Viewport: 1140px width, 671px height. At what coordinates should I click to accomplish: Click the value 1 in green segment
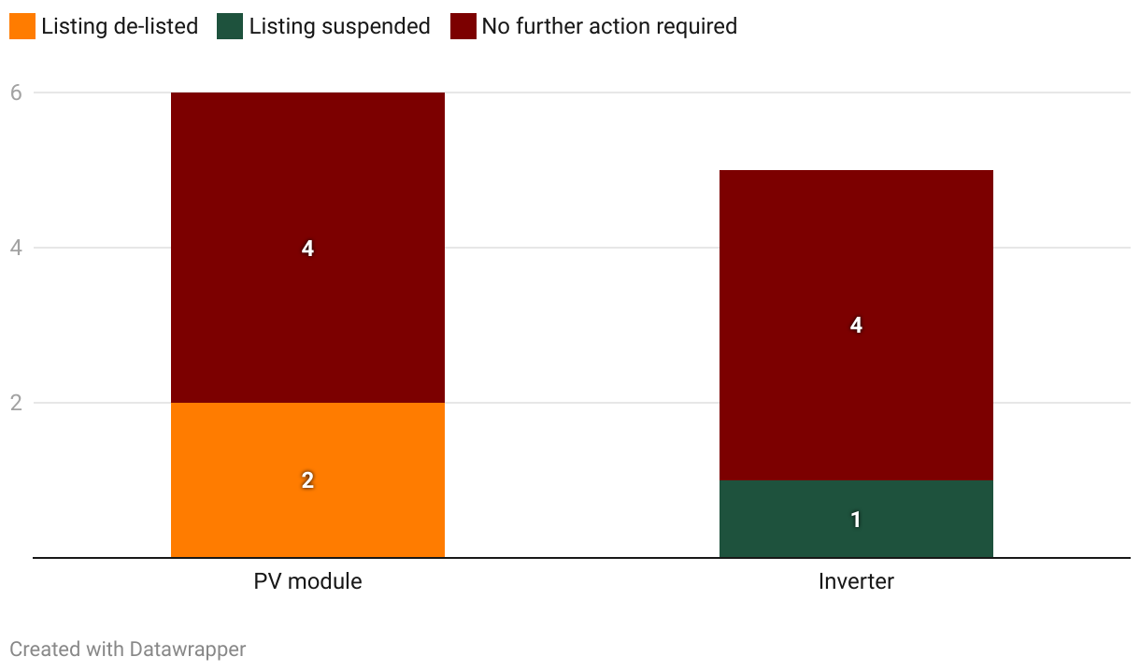(x=856, y=519)
